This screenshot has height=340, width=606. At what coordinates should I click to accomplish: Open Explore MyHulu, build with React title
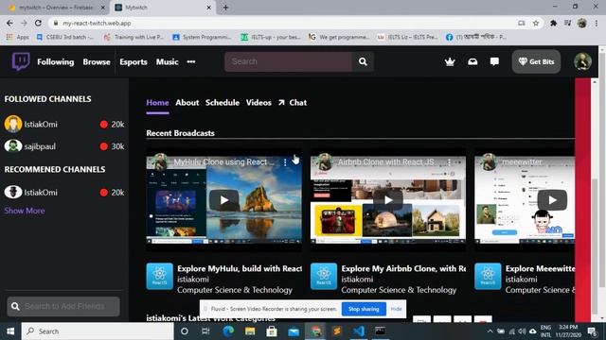[x=240, y=268]
